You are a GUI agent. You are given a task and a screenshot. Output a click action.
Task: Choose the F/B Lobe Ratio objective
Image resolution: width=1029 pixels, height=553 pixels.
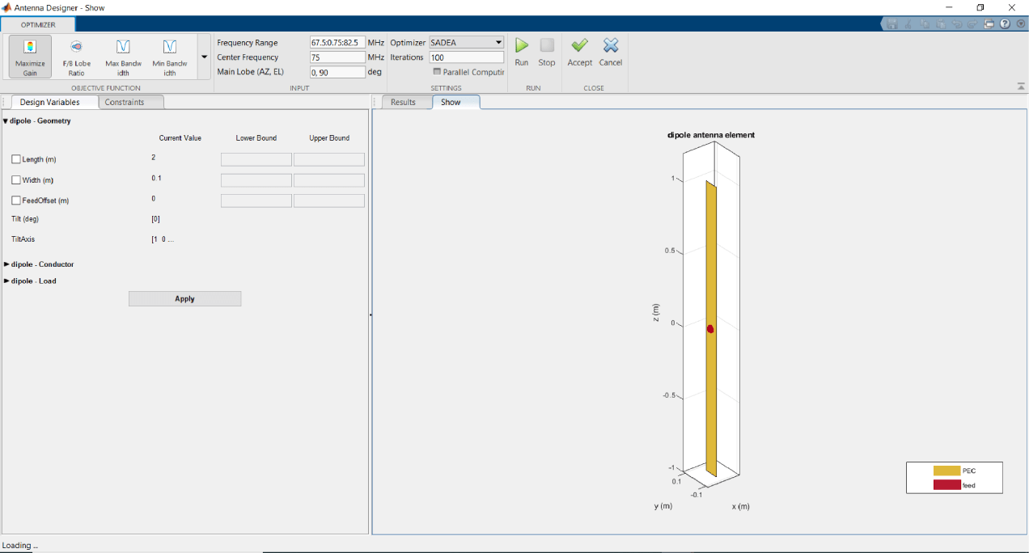[x=78, y=56]
